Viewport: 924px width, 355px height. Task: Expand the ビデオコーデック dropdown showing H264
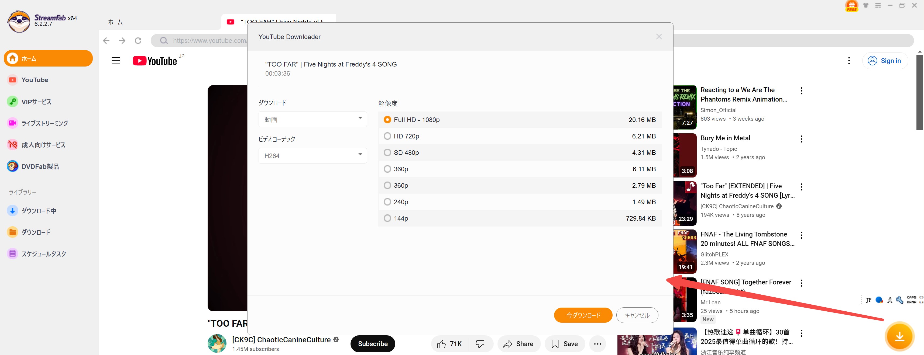coord(312,156)
